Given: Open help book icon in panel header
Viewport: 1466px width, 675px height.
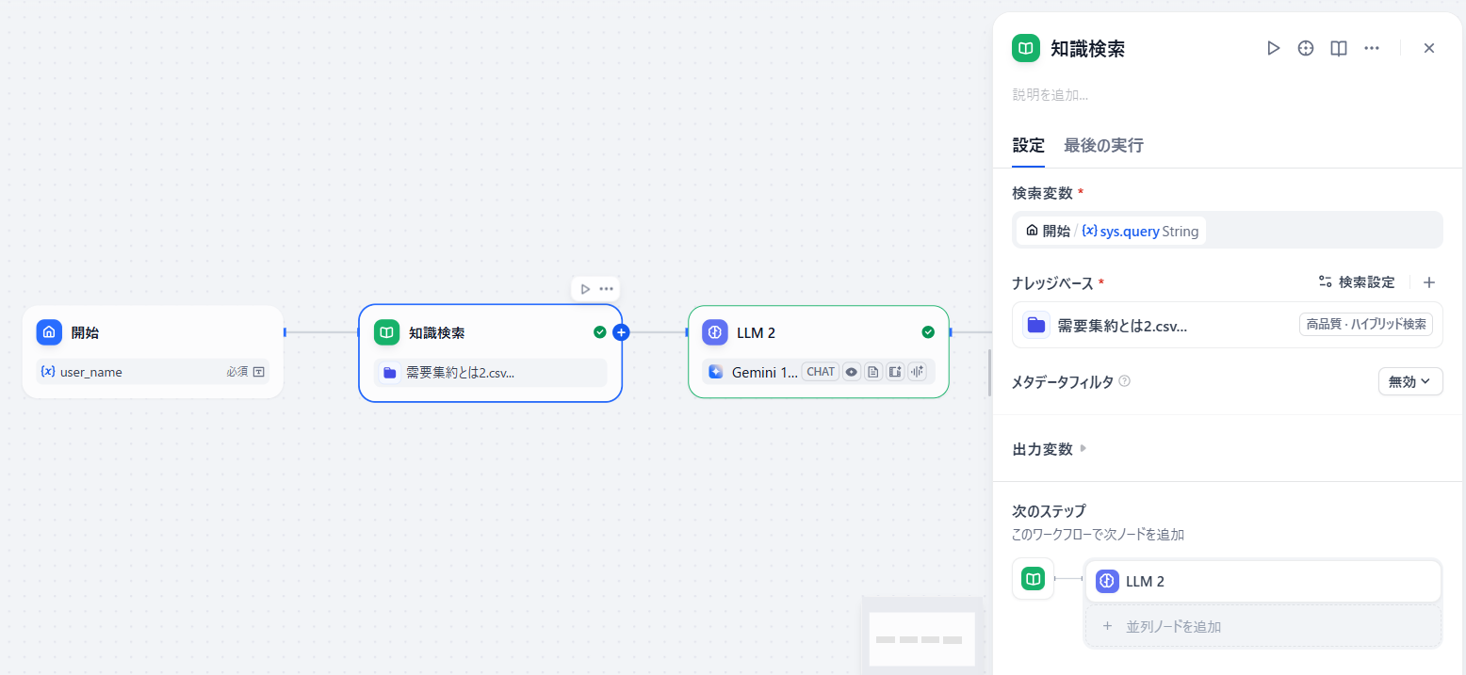Looking at the screenshot, I should (x=1339, y=48).
